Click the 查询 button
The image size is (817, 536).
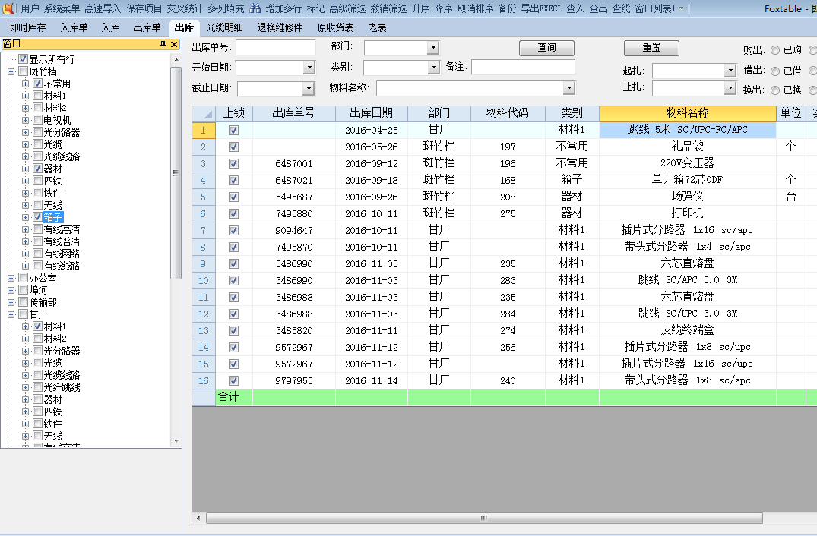tap(546, 48)
